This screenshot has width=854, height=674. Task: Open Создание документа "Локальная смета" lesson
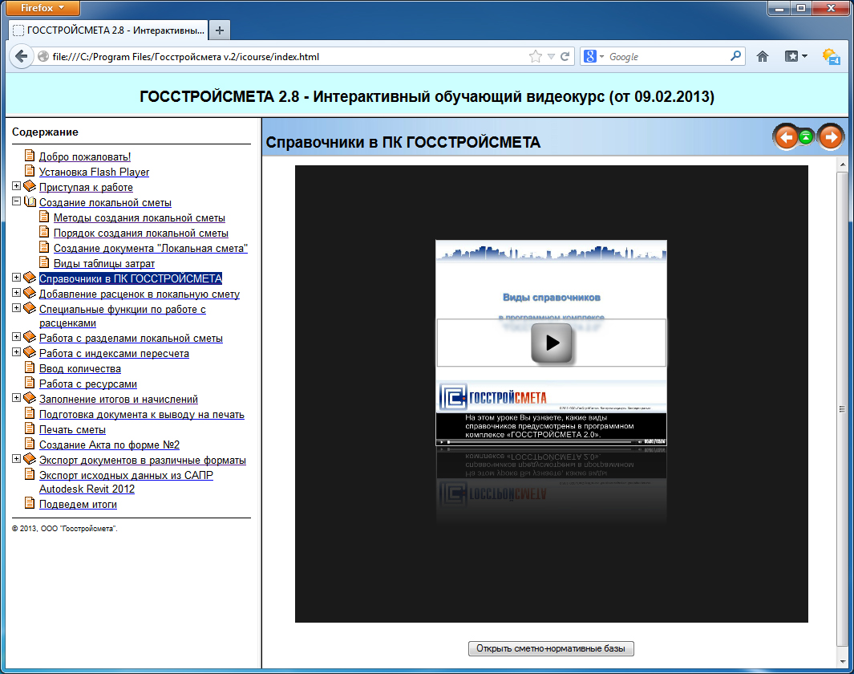(150, 249)
